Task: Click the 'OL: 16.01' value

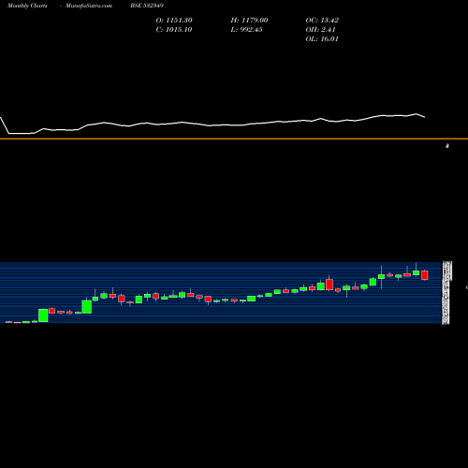Action: pyautogui.click(x=322, y=39)
